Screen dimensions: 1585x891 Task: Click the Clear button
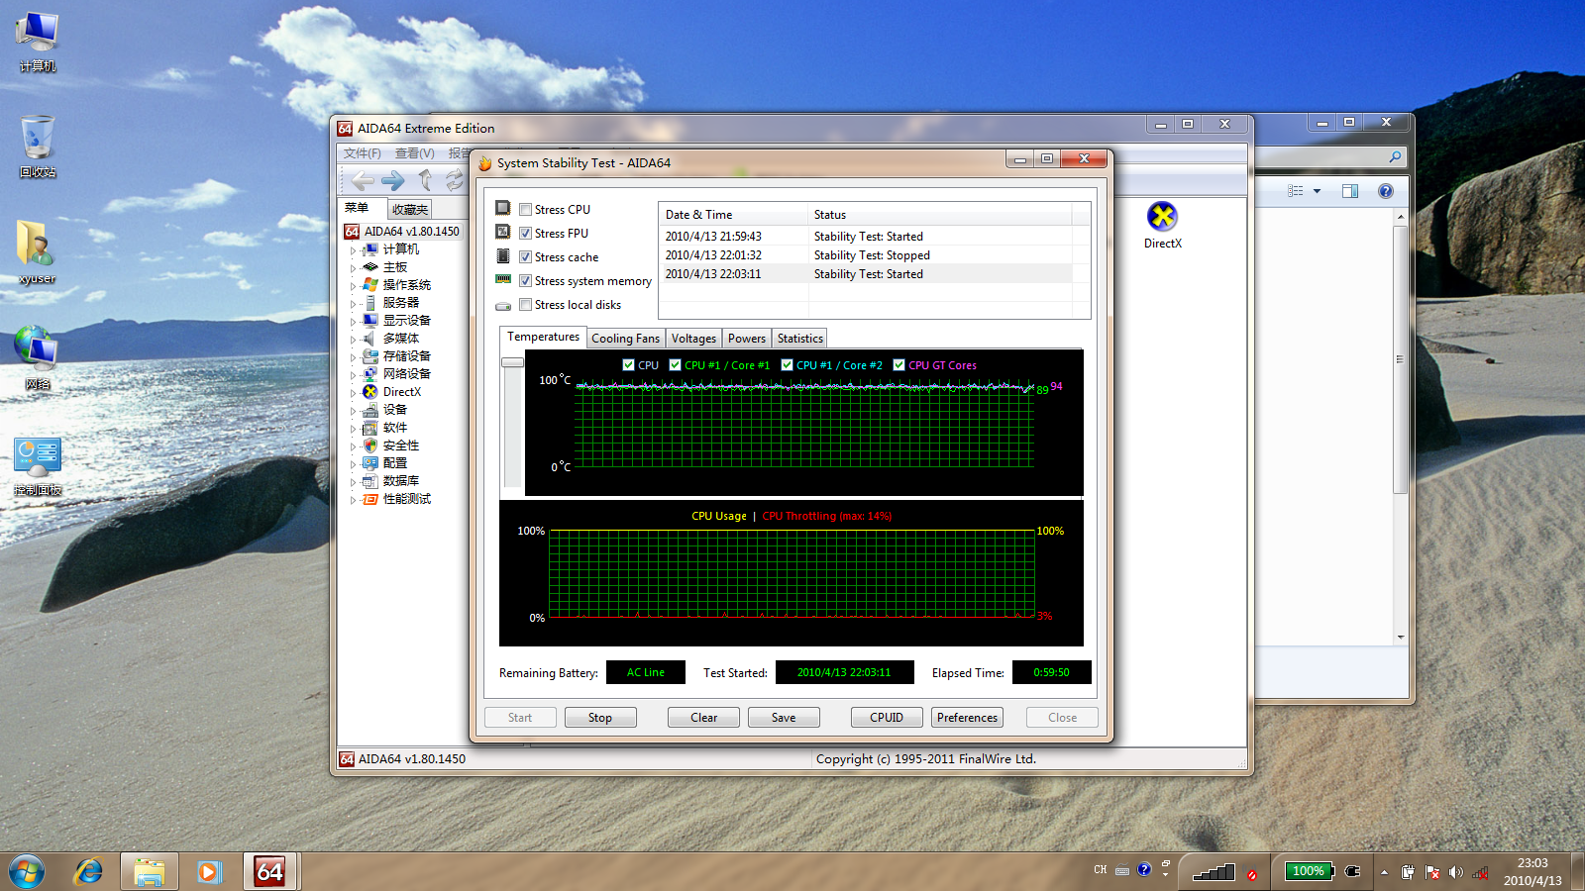click(703, 718)
